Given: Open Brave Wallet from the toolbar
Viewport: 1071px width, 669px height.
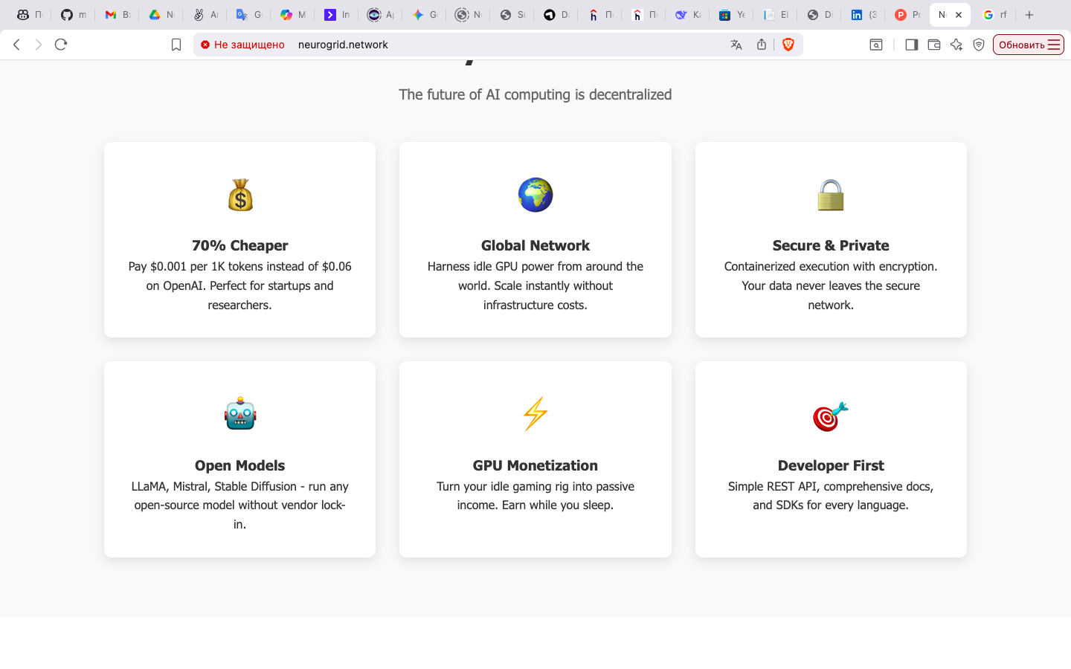Looking at the screenshot, I should [x=934, y=45].
